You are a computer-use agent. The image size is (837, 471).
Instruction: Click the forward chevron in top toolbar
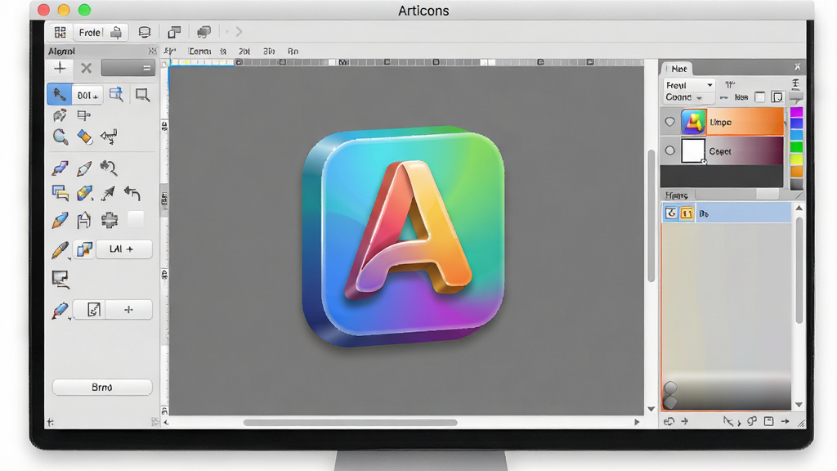tap(239, 32)
